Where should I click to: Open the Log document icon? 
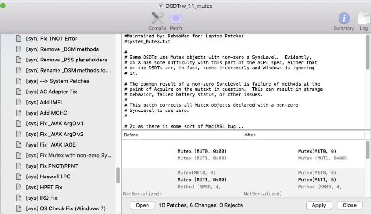[363, 18]
